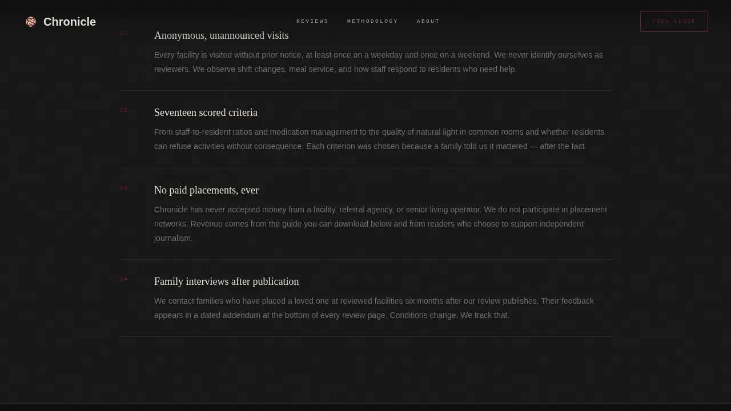Screen dimensions: 731x411
Task: Click the Chronicle brand name
Action: (x=70, y=22)
